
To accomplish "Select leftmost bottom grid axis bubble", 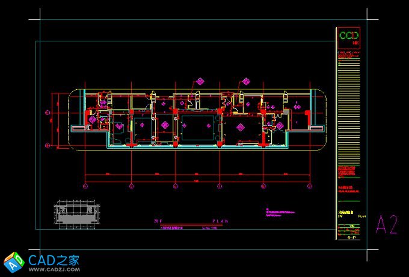I will [x=85, y=186].
